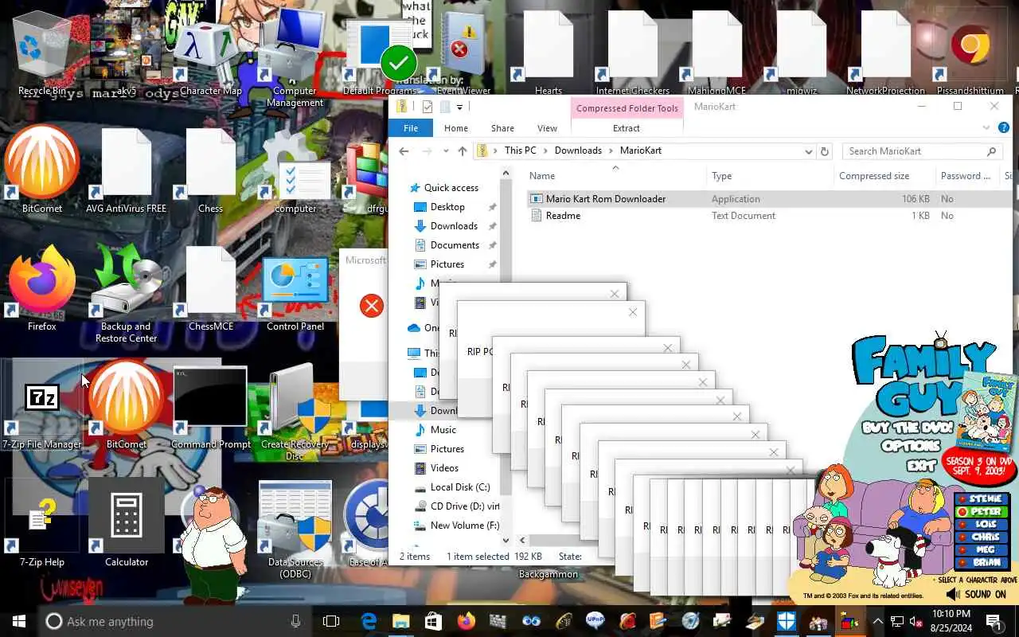The image size is (1019, 637).
Task: Go back in the MarioKart Explorer window
Action: coord(404,151)
